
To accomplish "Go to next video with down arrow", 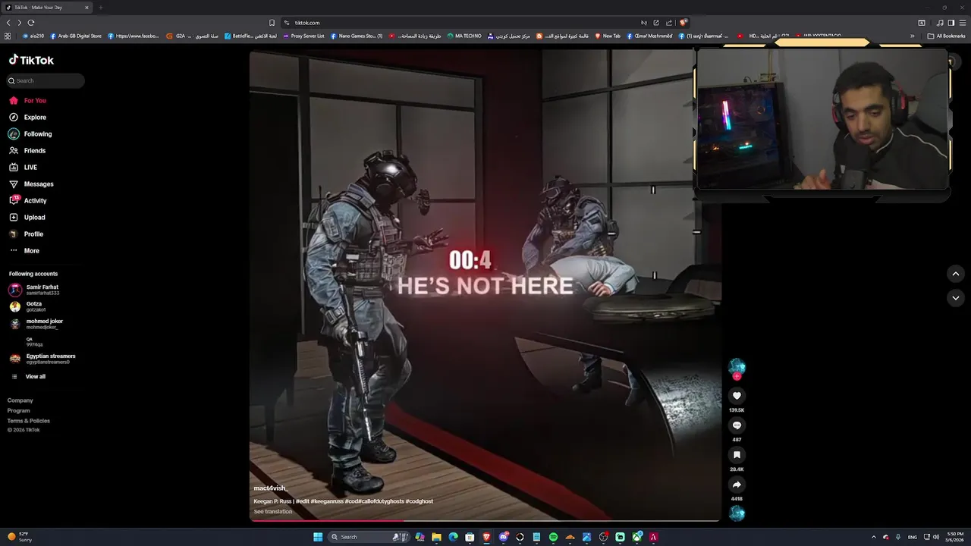I will [x=956, y=298].
